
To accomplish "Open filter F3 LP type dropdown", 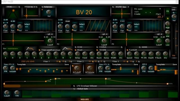I will coord(161,34).
